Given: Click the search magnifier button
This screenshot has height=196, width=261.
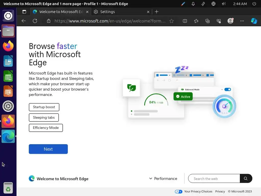Looking at the screenshot, I should [246, 178].
